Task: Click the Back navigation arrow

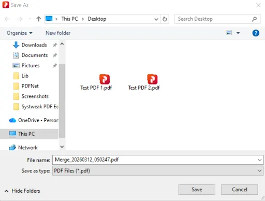Action: pos(7,19)
